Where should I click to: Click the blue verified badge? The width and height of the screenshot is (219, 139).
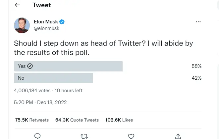coord(62,22)
